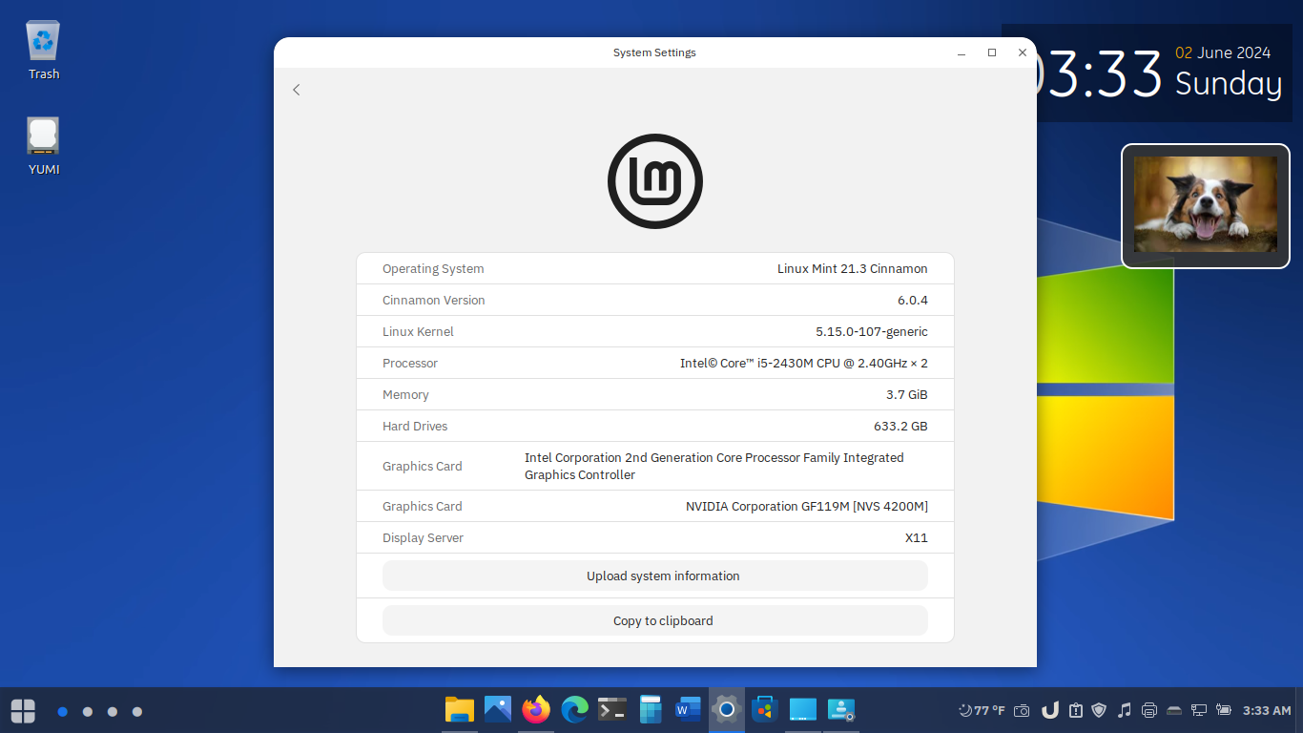Screen dimensions: 1303x733
Task: Click the U-shaped tray icon
Action: (x=1050, y=710)
